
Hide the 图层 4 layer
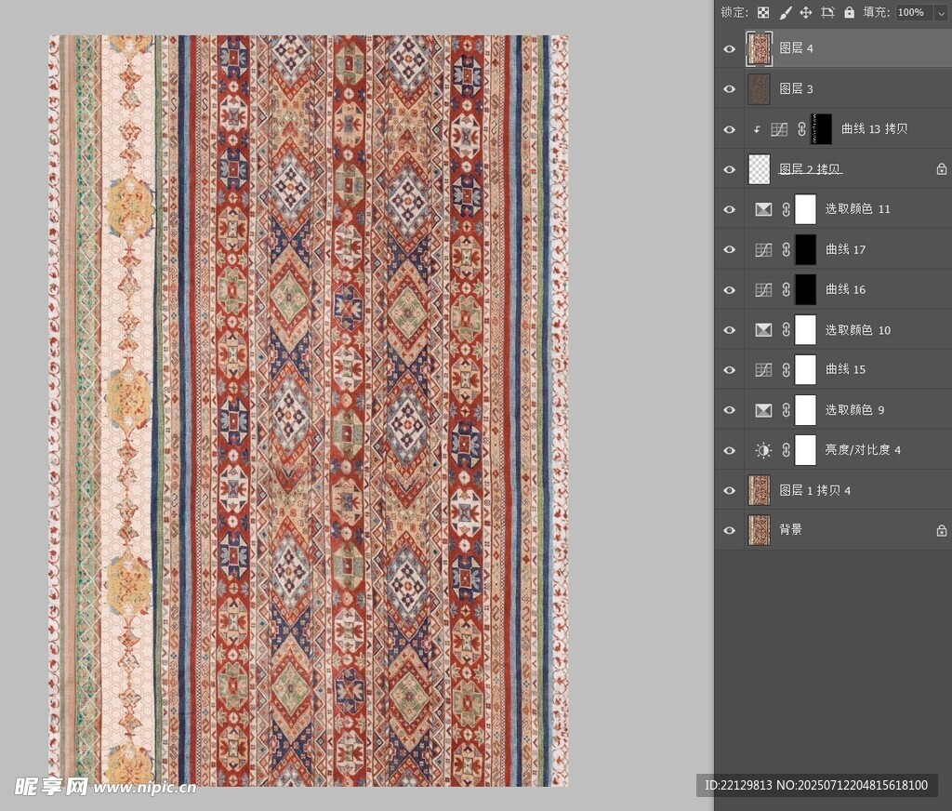[730, 48]
